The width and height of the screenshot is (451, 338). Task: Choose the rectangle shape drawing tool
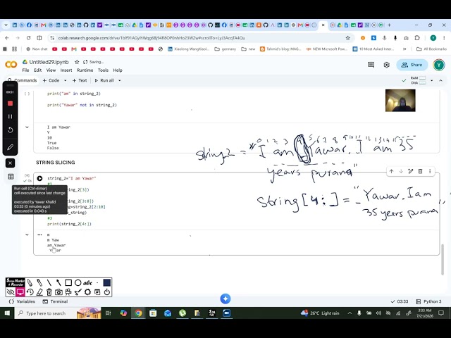pos(68,283)
